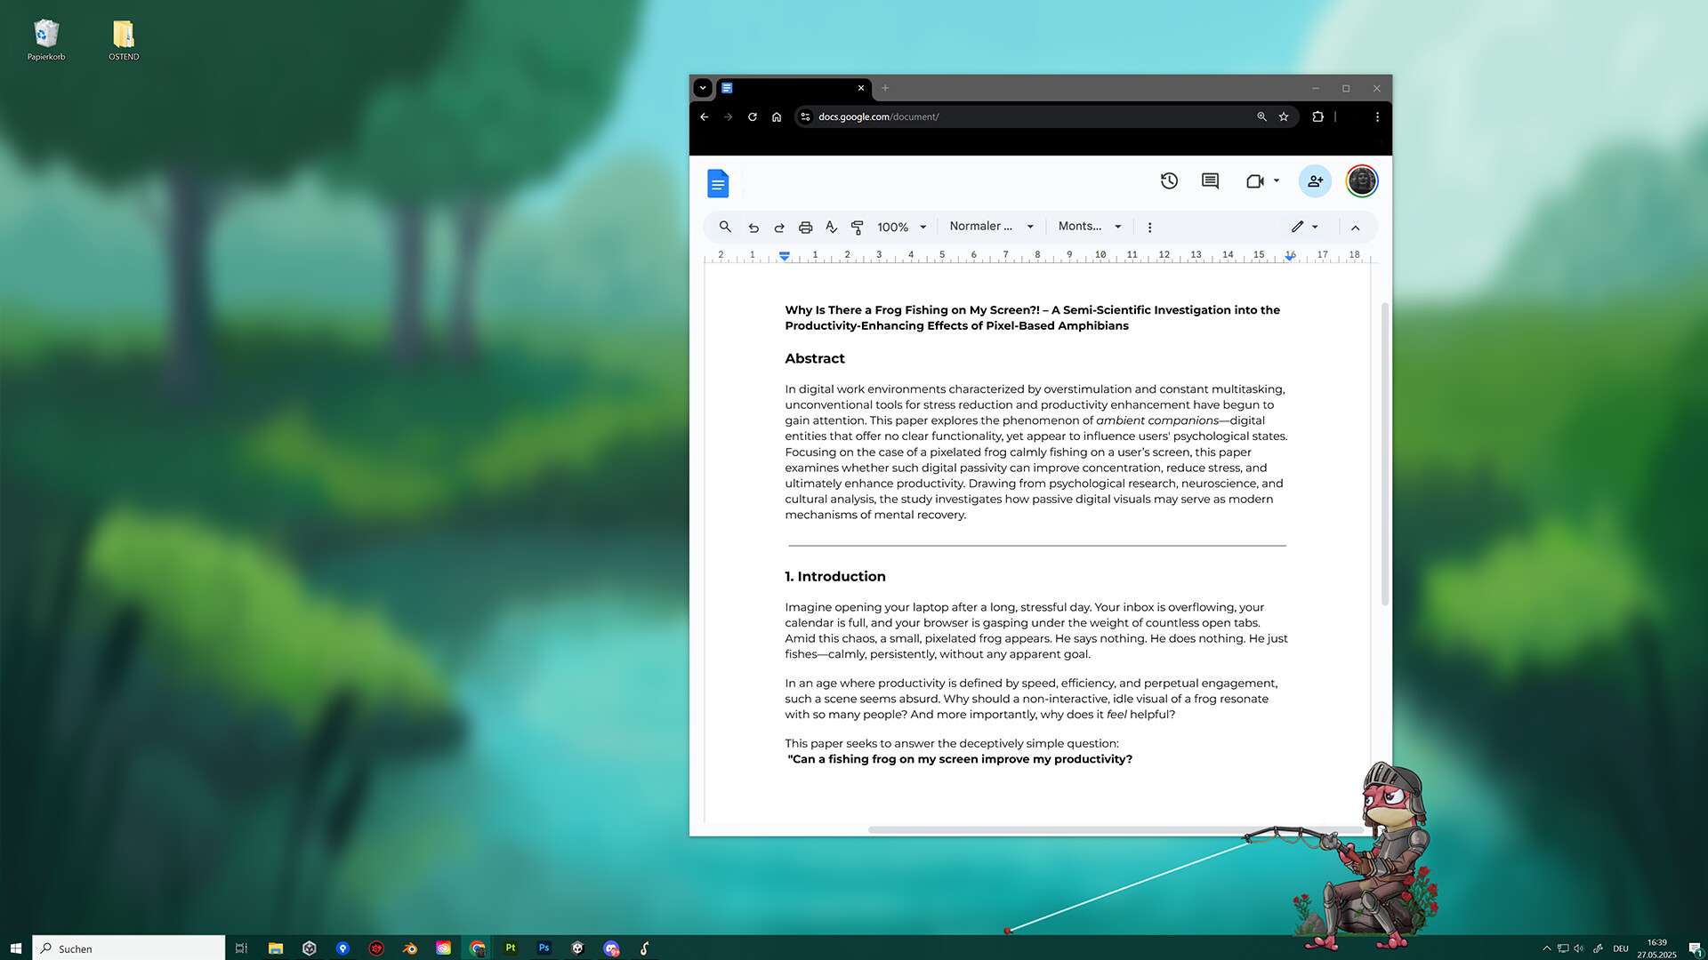
Task: Activate the paint format tool
Action: coord(857,228)
